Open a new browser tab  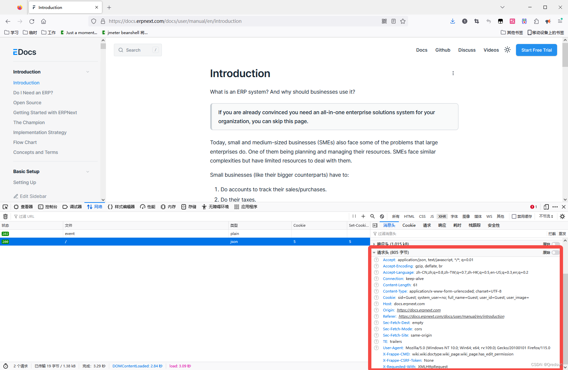pos(109,7)
